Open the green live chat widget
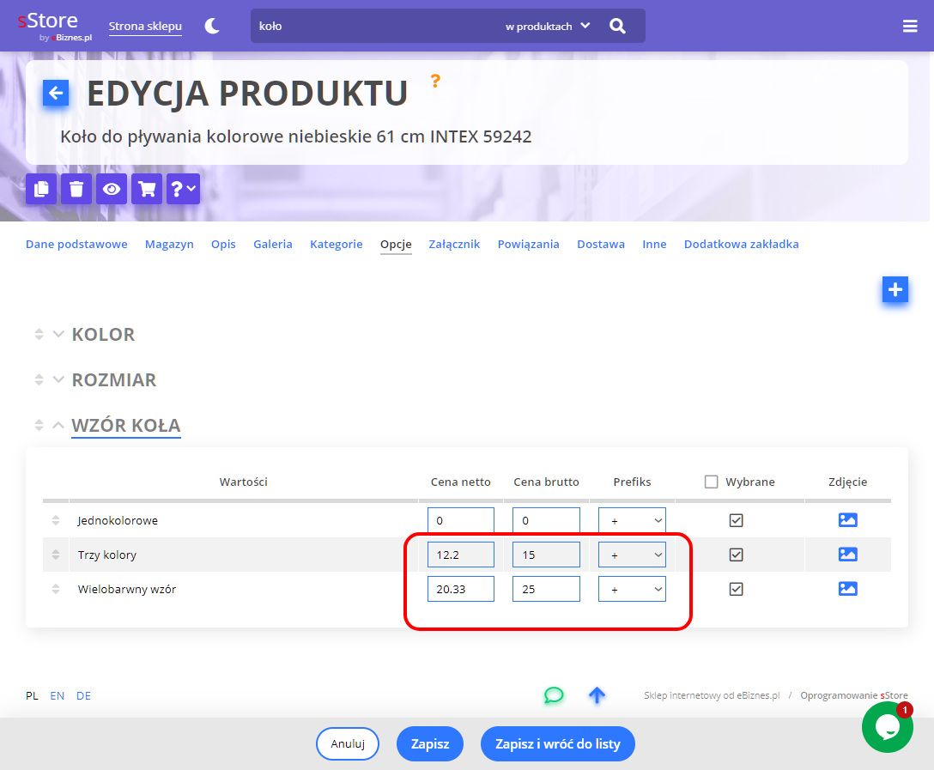The width and height of the screenshot is (934, 770). point(887,727)
